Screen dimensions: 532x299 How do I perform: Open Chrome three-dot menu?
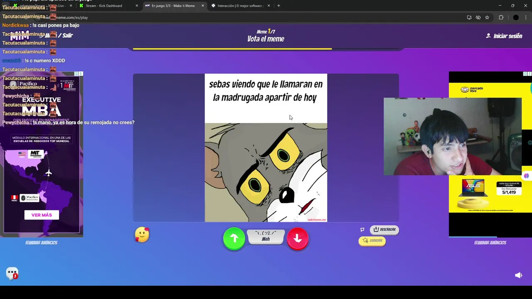526,17
